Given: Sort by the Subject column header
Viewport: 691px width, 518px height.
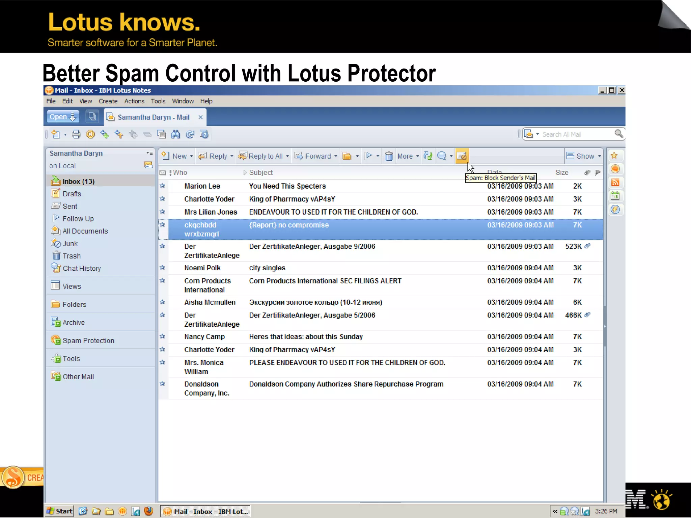Looking at the screenshot, I should click(x=261, y=172).
